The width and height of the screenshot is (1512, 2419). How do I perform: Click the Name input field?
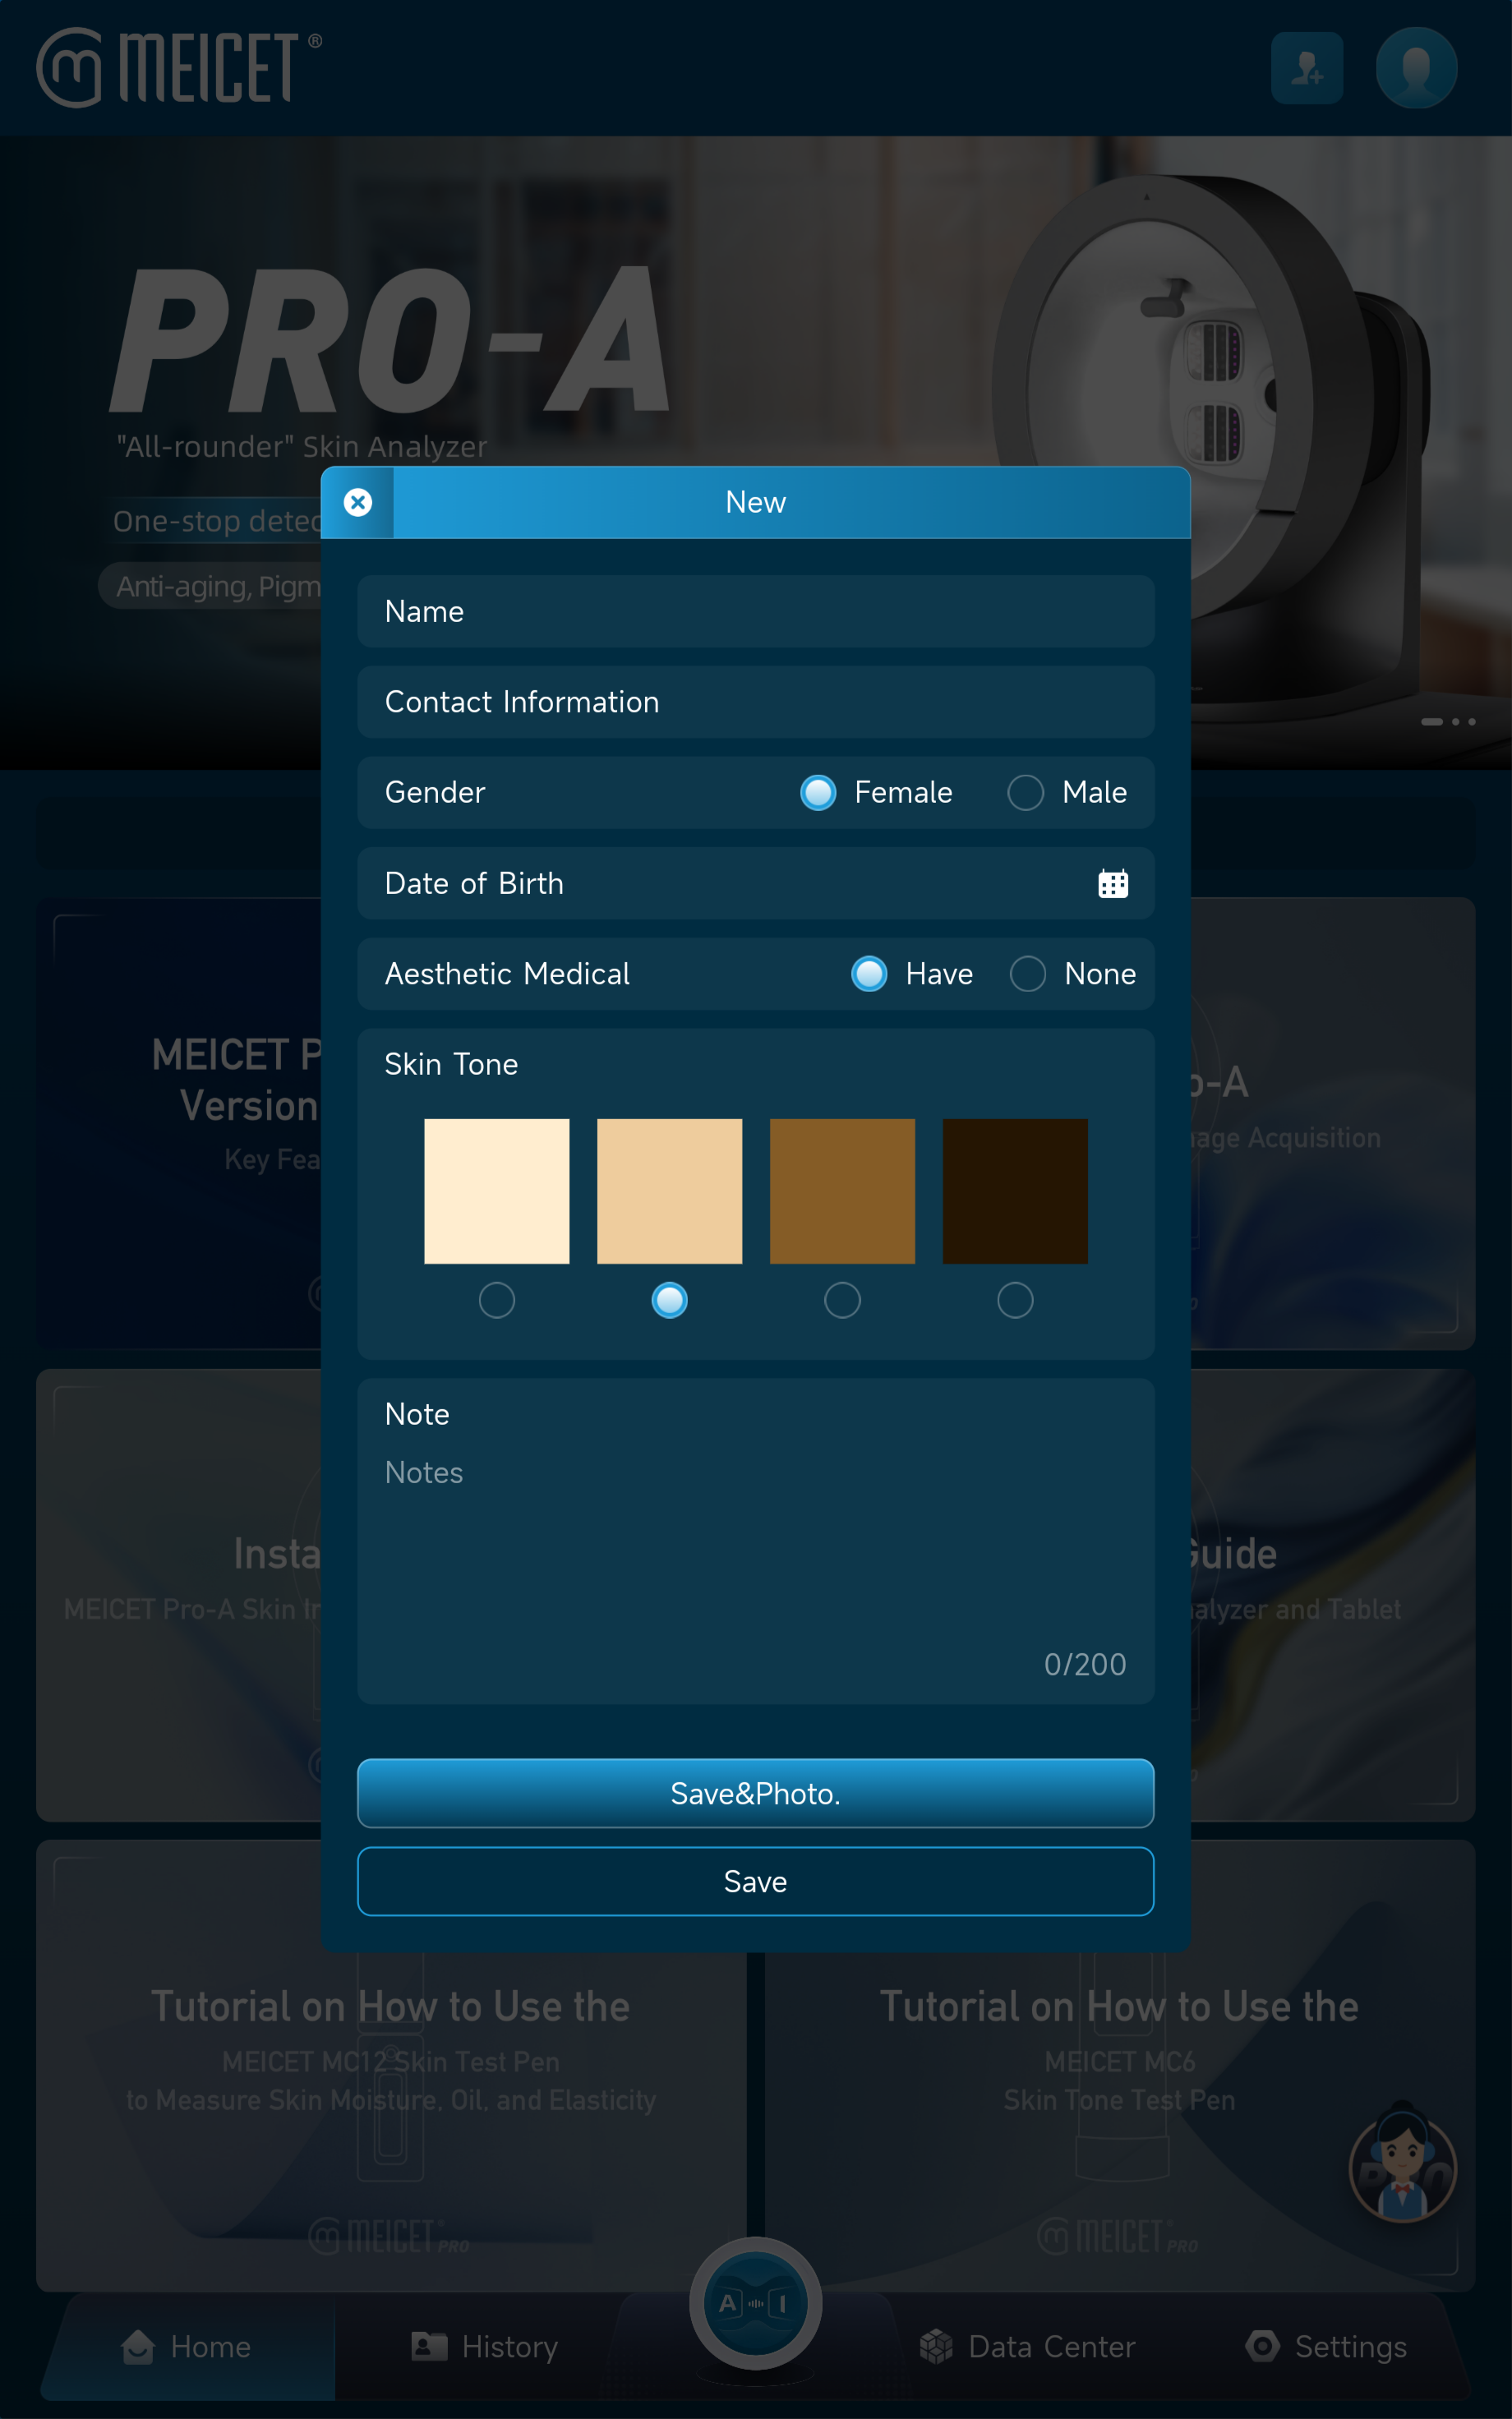pyautogui.click(x=756, y=612)
